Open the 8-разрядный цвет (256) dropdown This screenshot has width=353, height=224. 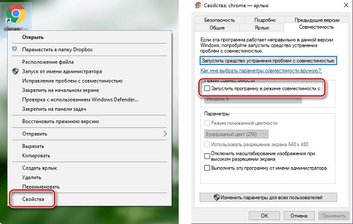pyautogui.click(x=236, y=134)
